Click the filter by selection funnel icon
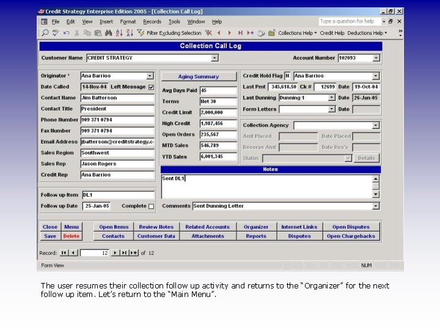Screen dimensions: 440x330 point(141,33)
